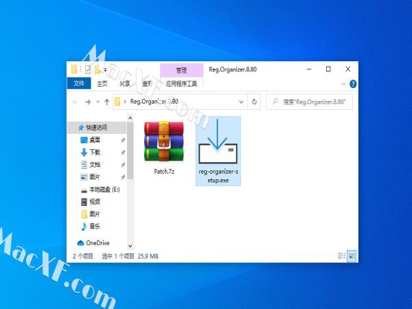This screenshot has width=412, height=309.
Task: Click the 25.9 MB size text
Action: click(x=148, y=256)
